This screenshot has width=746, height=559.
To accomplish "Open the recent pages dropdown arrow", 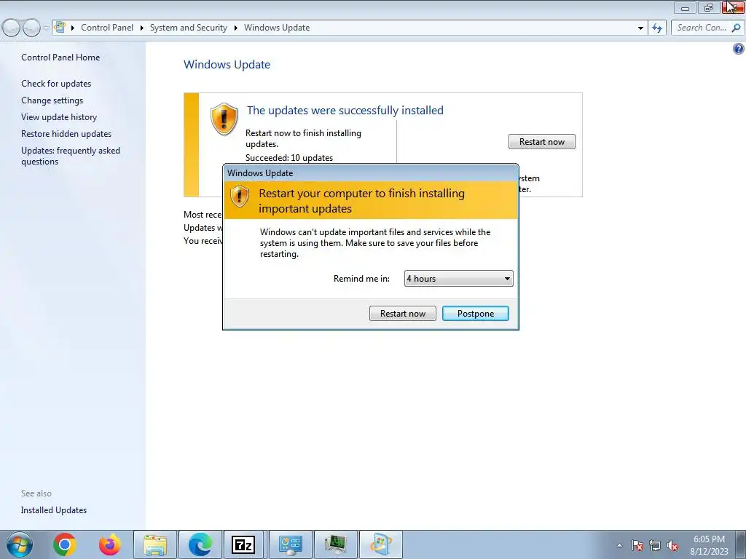I will click(x=46, y=28).
